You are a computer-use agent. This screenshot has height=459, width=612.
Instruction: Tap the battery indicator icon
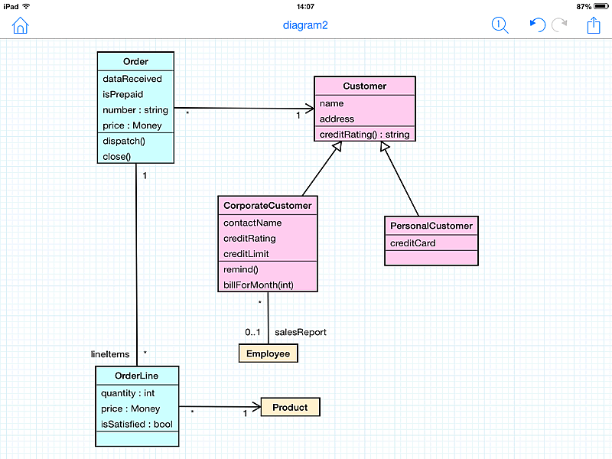pos(601,6)
